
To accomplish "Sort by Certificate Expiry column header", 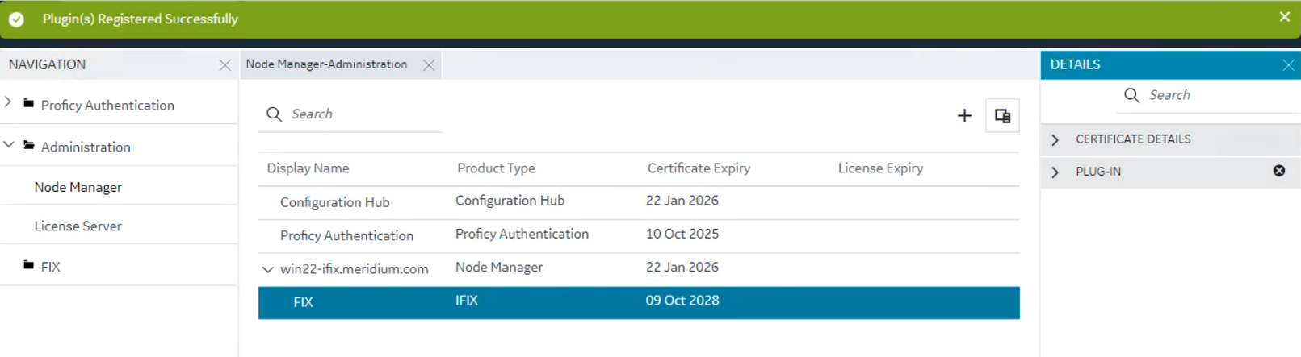I will [x=699, y=168].
